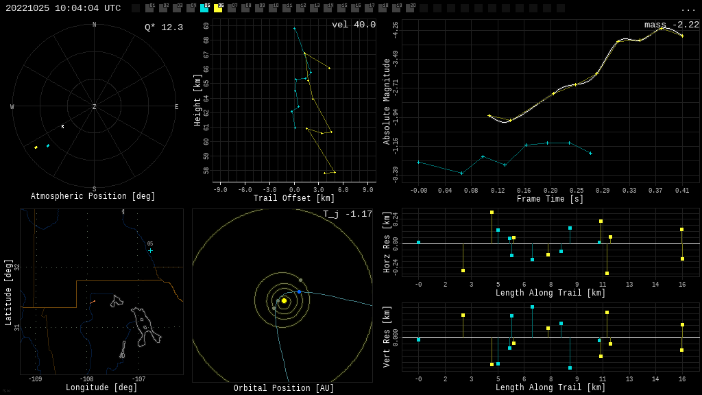702x395 pixels.
Task: Click the orange meteor track on the map
Action: pos(93,302)
